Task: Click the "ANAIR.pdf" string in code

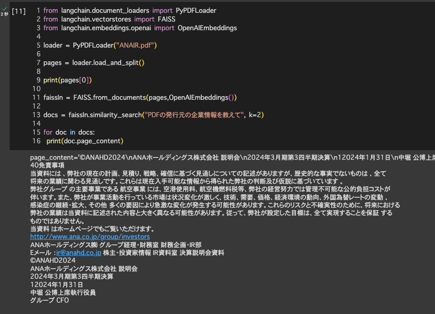Action: click(x=136, y=45)
